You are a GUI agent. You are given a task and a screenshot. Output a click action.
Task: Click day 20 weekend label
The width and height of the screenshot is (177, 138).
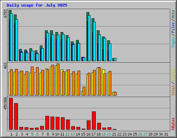pos(109,134)
